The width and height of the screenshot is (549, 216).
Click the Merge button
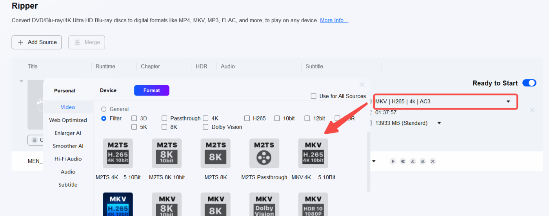(87, 42)
